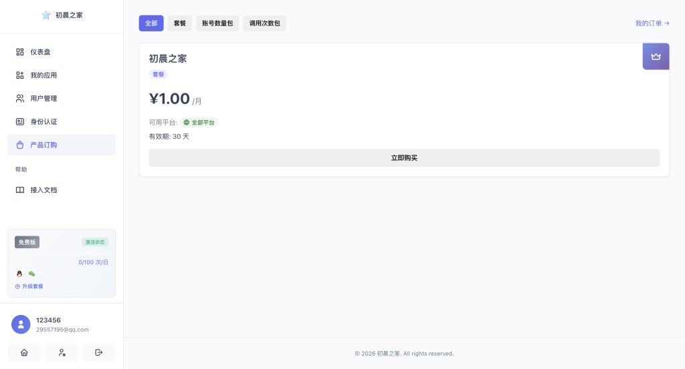Switch to the 套餐 filter tab
Image resolution: width=685 pixels, height=369 pixels.
(179, 23)
